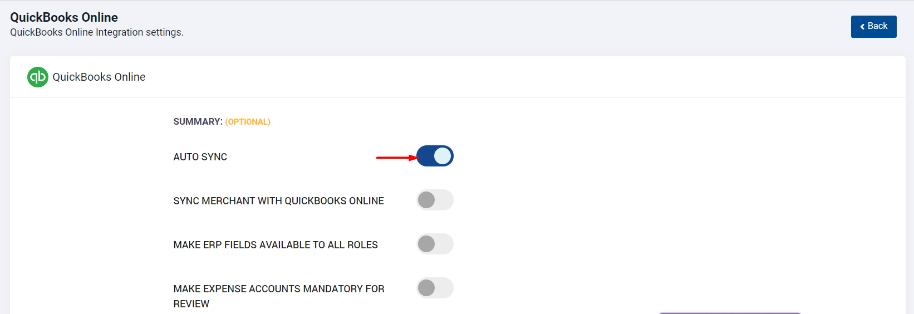Click the purple bar at the bottom right

point(730,313)
